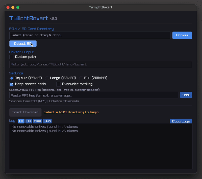Uncheck Keep aspect ratio

tap(12, 84)
